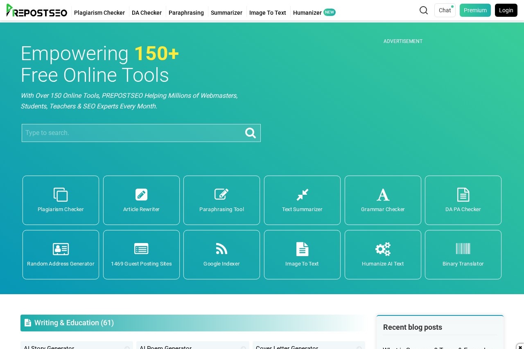Click the Writing & Education (61) header
This screenshot has width=524, height=349.
192,323
